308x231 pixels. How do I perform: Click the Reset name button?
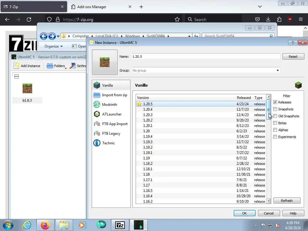point(293,57)
